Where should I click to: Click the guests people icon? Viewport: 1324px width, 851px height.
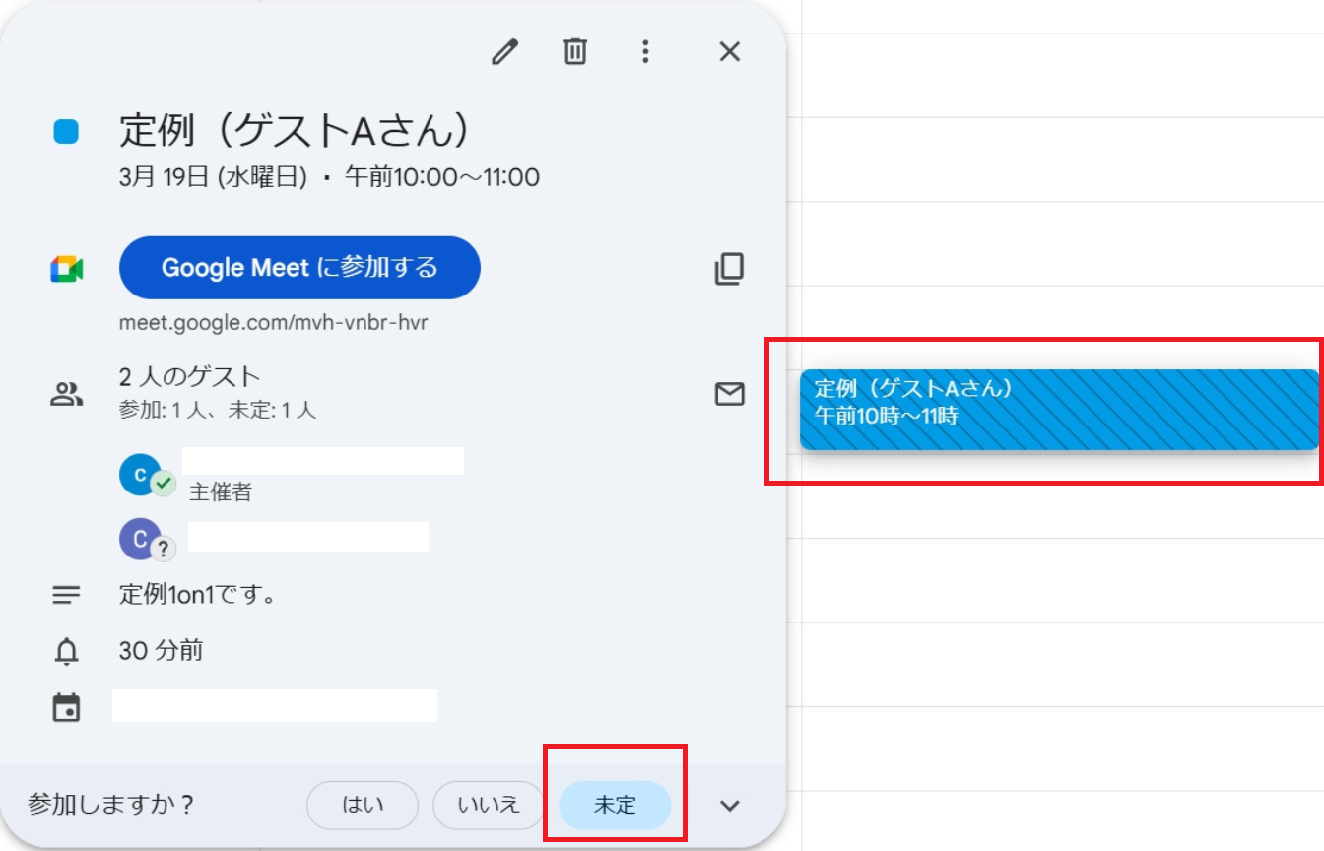point(66,395)
